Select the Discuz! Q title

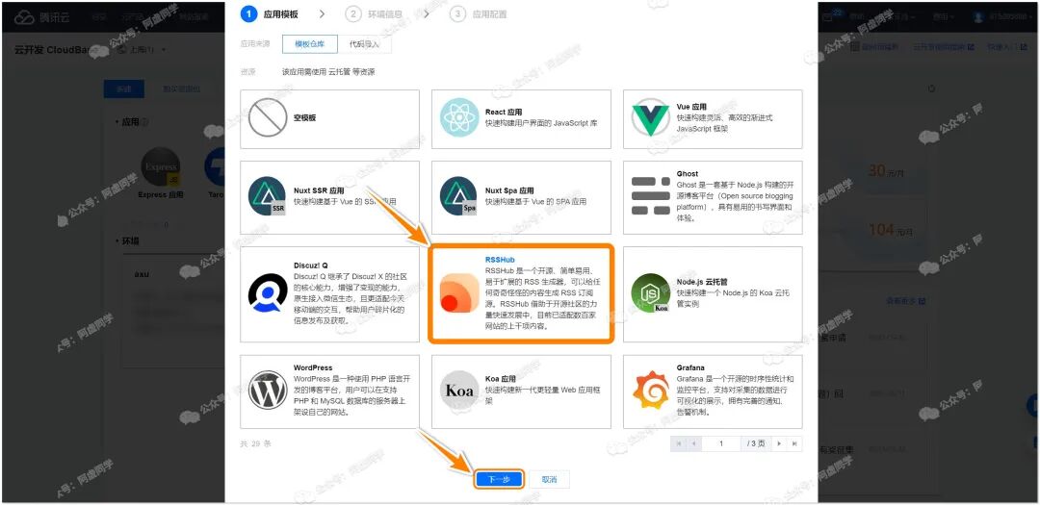(x=311, y=265)
